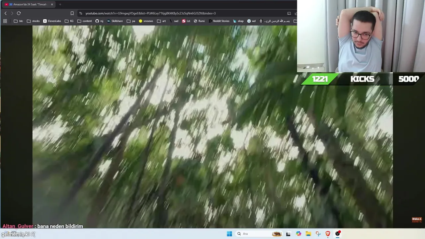Screen dimensions: 425x239
Task: Open site settings icon beside URL
Action: (81, 13)
